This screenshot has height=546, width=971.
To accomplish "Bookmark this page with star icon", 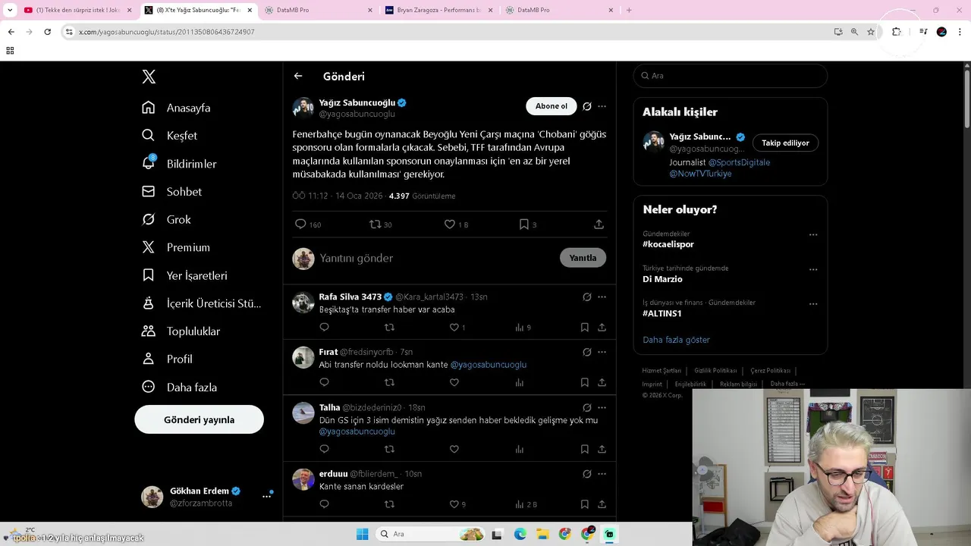I will 871,32.
